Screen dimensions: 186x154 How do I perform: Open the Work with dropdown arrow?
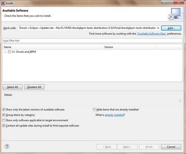coord(158,28)
